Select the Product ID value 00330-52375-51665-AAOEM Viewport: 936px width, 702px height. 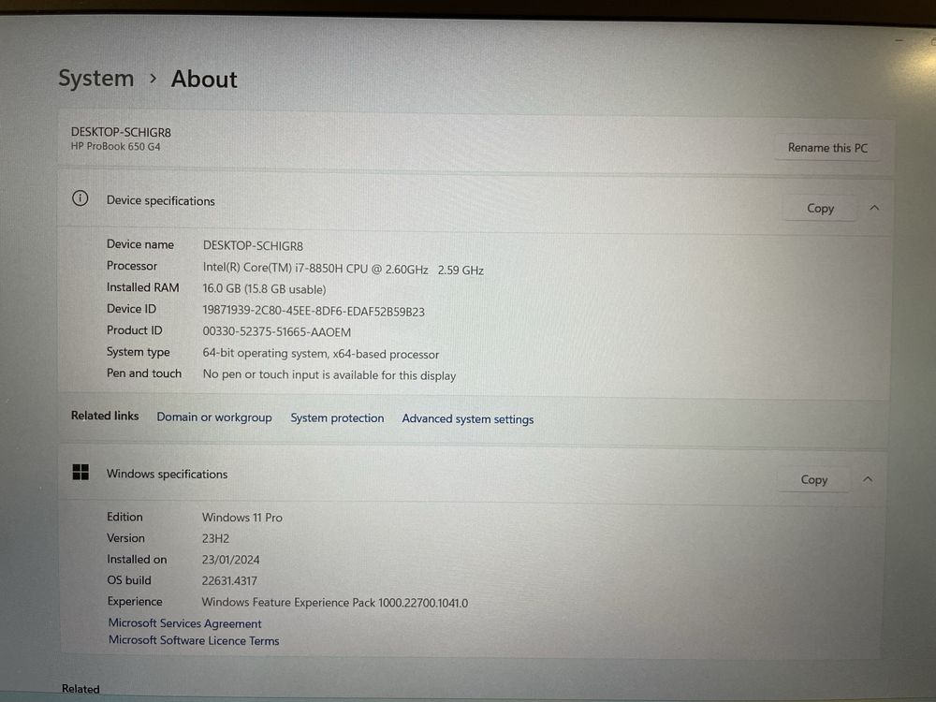point(276,332)
